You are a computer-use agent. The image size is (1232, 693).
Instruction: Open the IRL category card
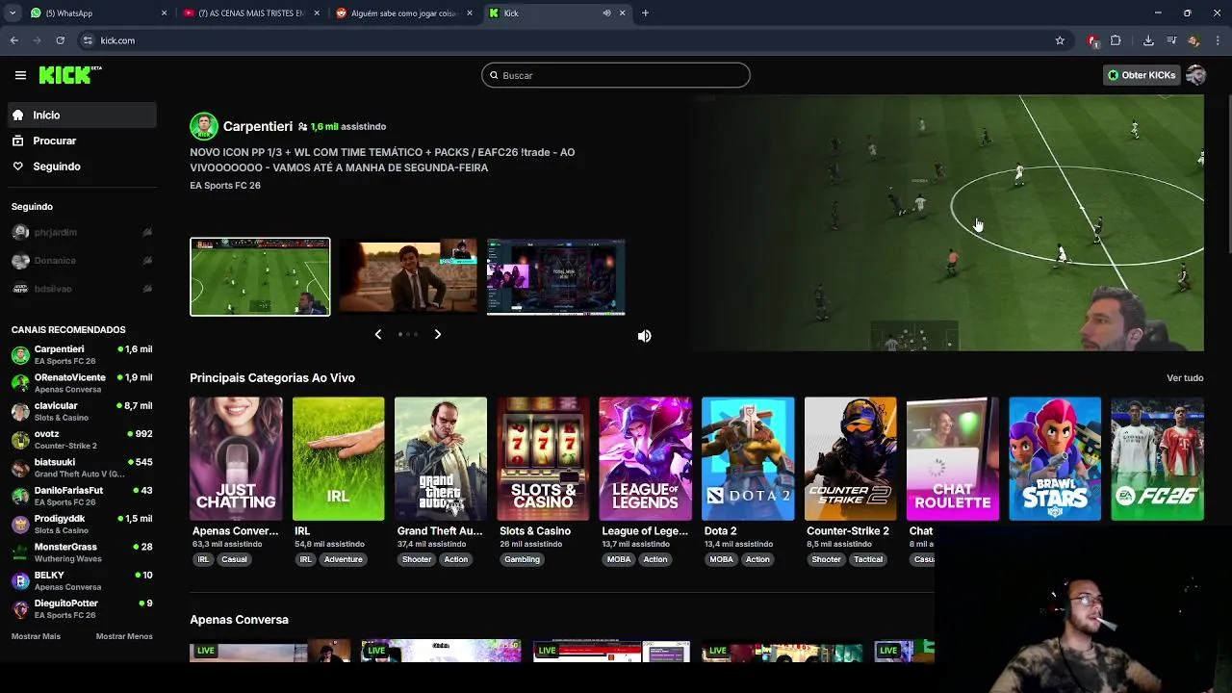338,458
